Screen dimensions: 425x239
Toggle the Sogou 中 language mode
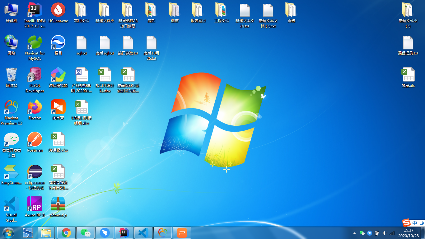(415, 223)
